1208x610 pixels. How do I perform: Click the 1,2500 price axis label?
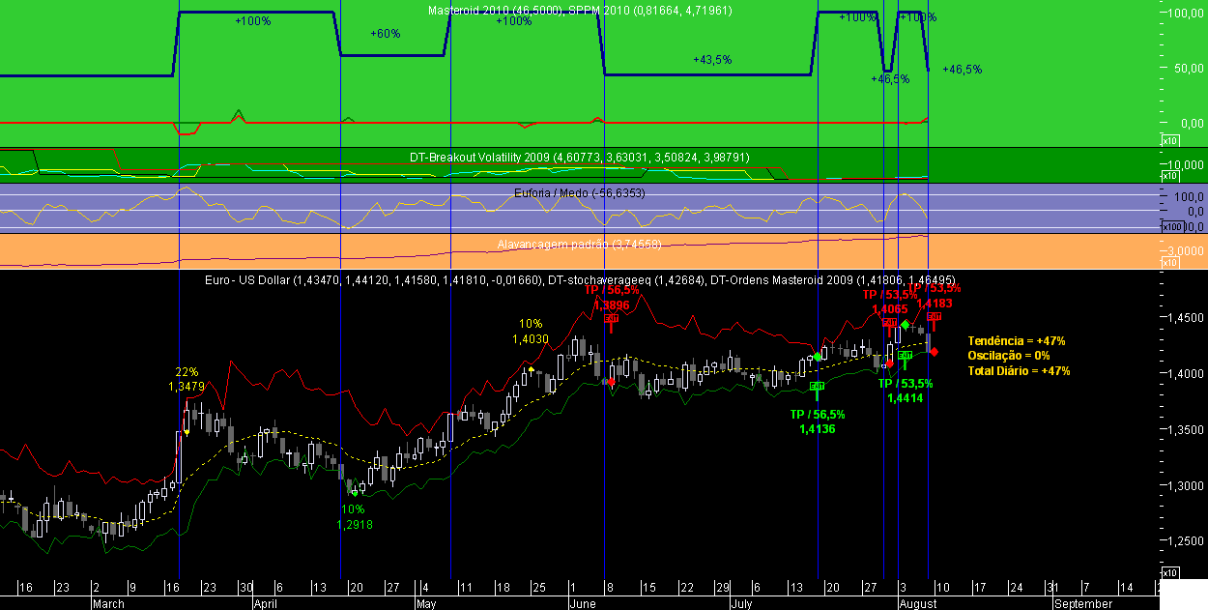tap(1188, 541)
